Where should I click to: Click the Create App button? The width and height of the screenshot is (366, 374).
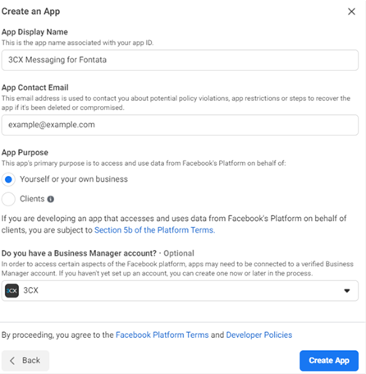pyautogui.click(x=329, y=361)
